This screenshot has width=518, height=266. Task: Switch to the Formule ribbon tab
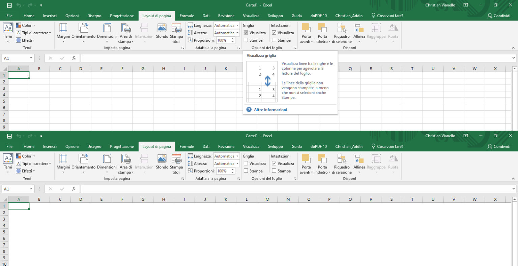[x=186, y=15]
